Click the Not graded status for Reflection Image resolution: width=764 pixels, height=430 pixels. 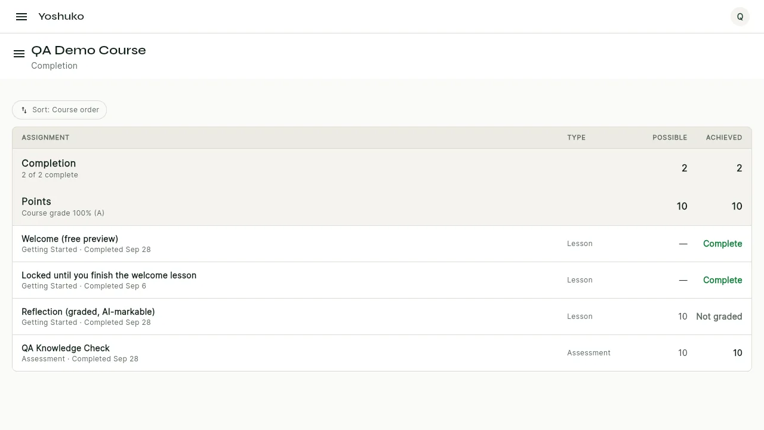pos(719,317)
